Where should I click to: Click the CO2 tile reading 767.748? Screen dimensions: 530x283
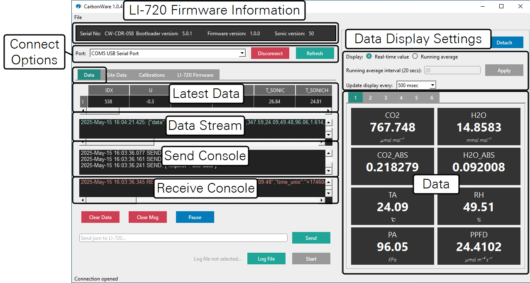coord(393,126)
